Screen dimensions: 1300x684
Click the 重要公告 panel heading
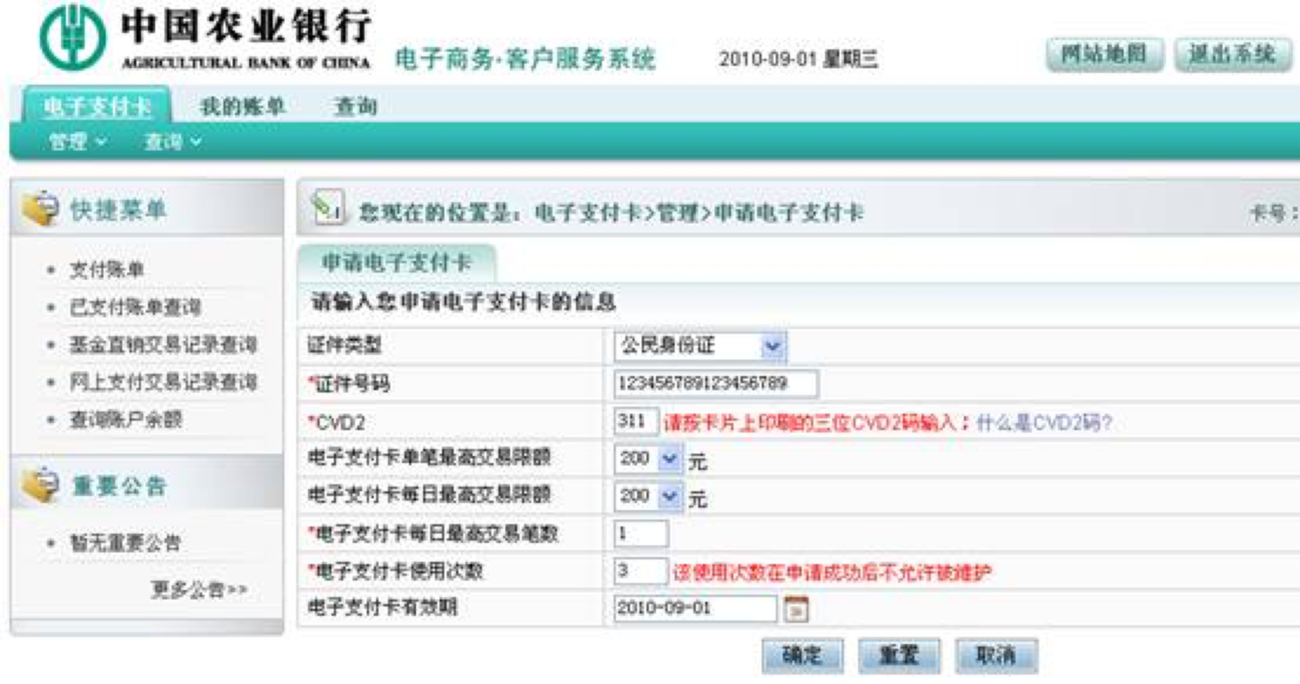118,486
